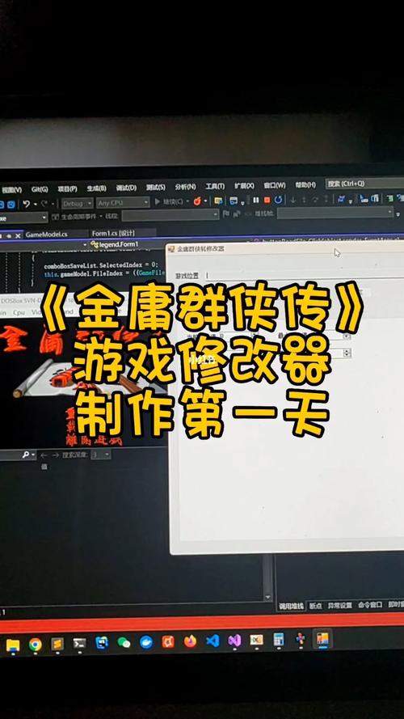Open the orange-red square app in taskbar
Viewport: 404px width, 719px height.
tap(168, 641)
